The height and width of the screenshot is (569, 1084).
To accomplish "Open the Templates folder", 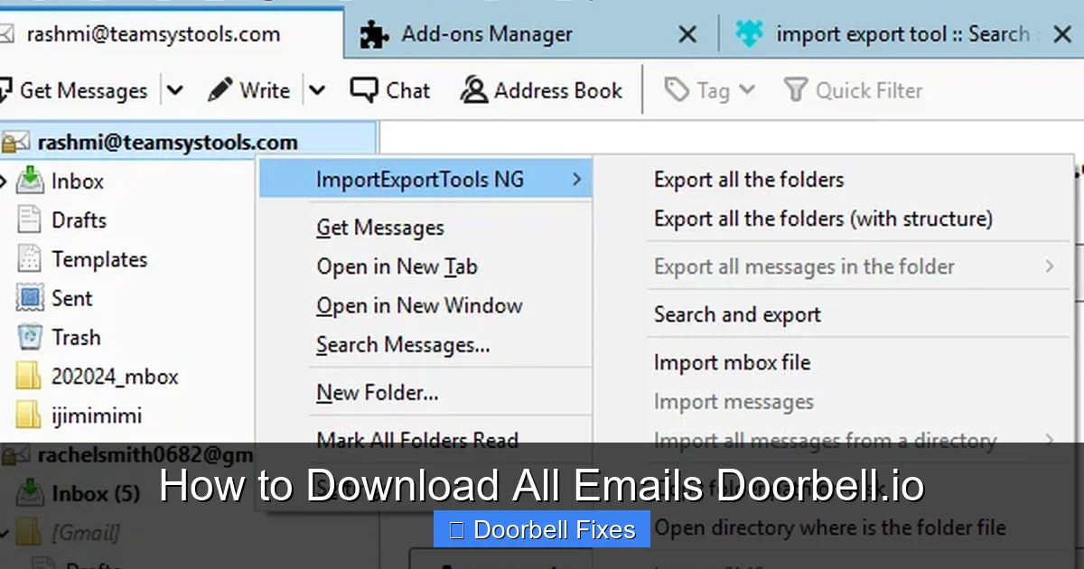I will [99, 259].
